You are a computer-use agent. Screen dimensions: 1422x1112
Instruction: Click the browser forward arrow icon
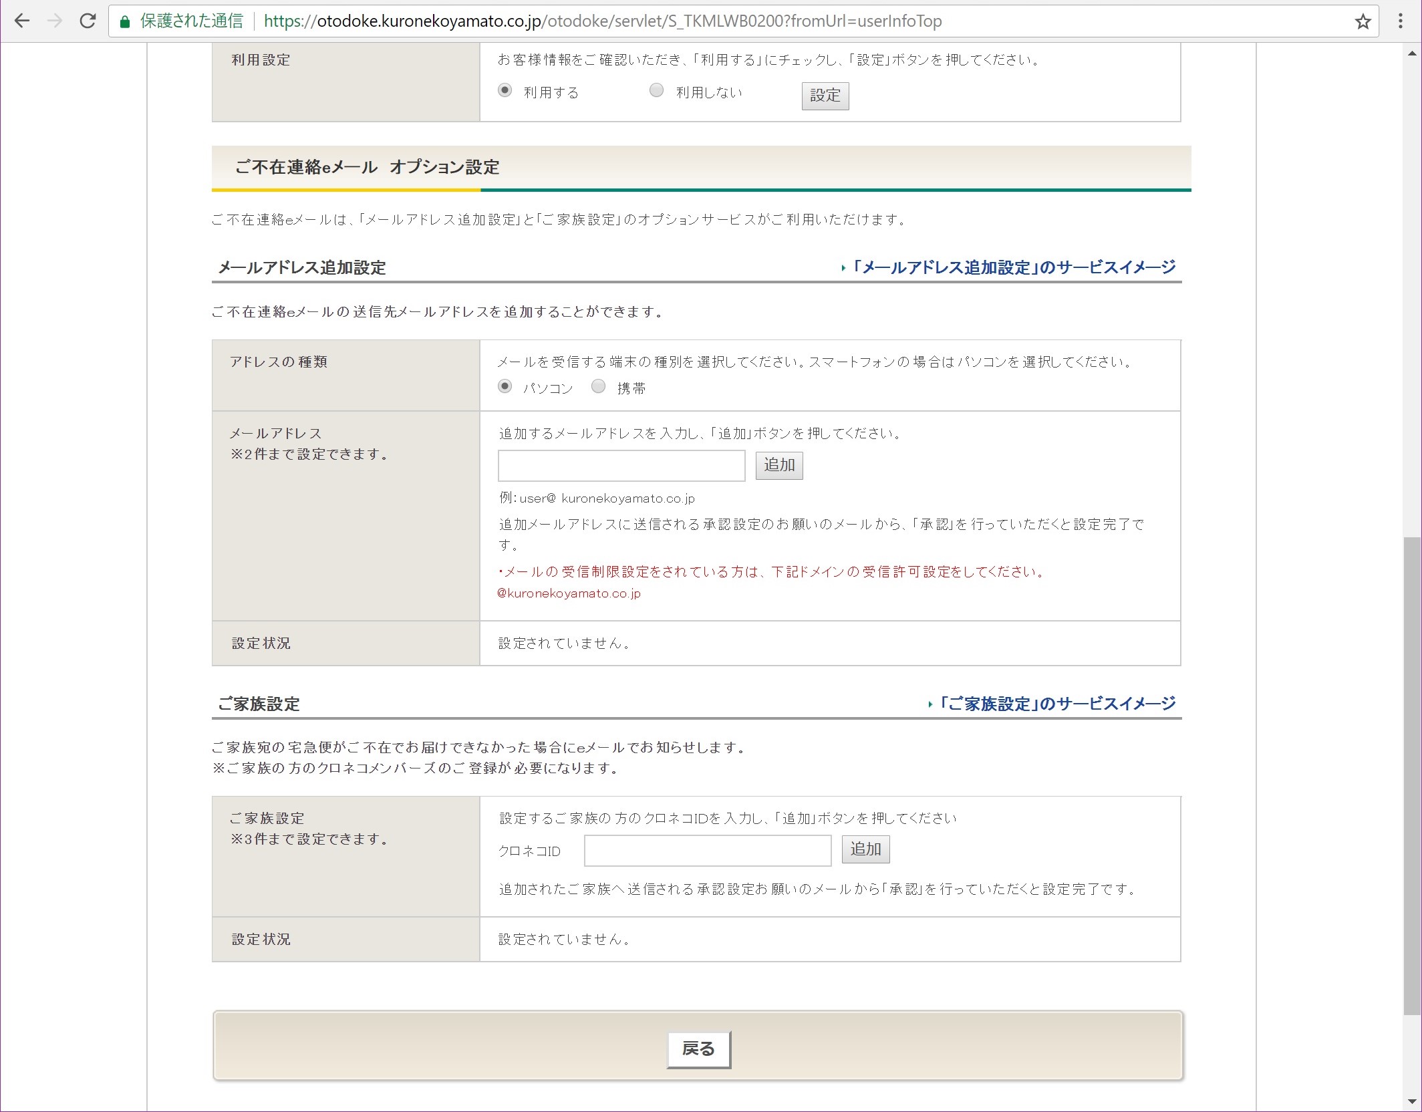point(55,21)
